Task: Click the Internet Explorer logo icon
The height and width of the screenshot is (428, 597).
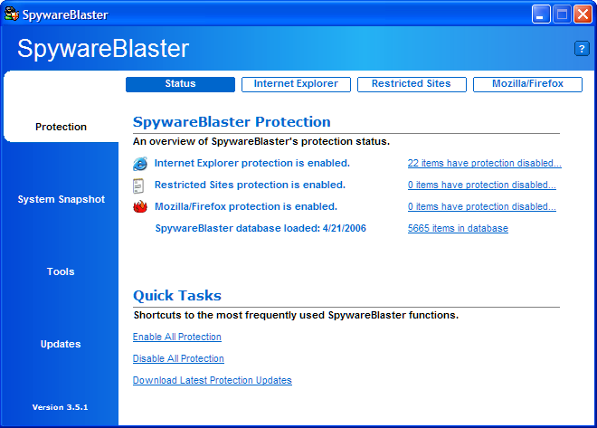Action: coord(139,164)
